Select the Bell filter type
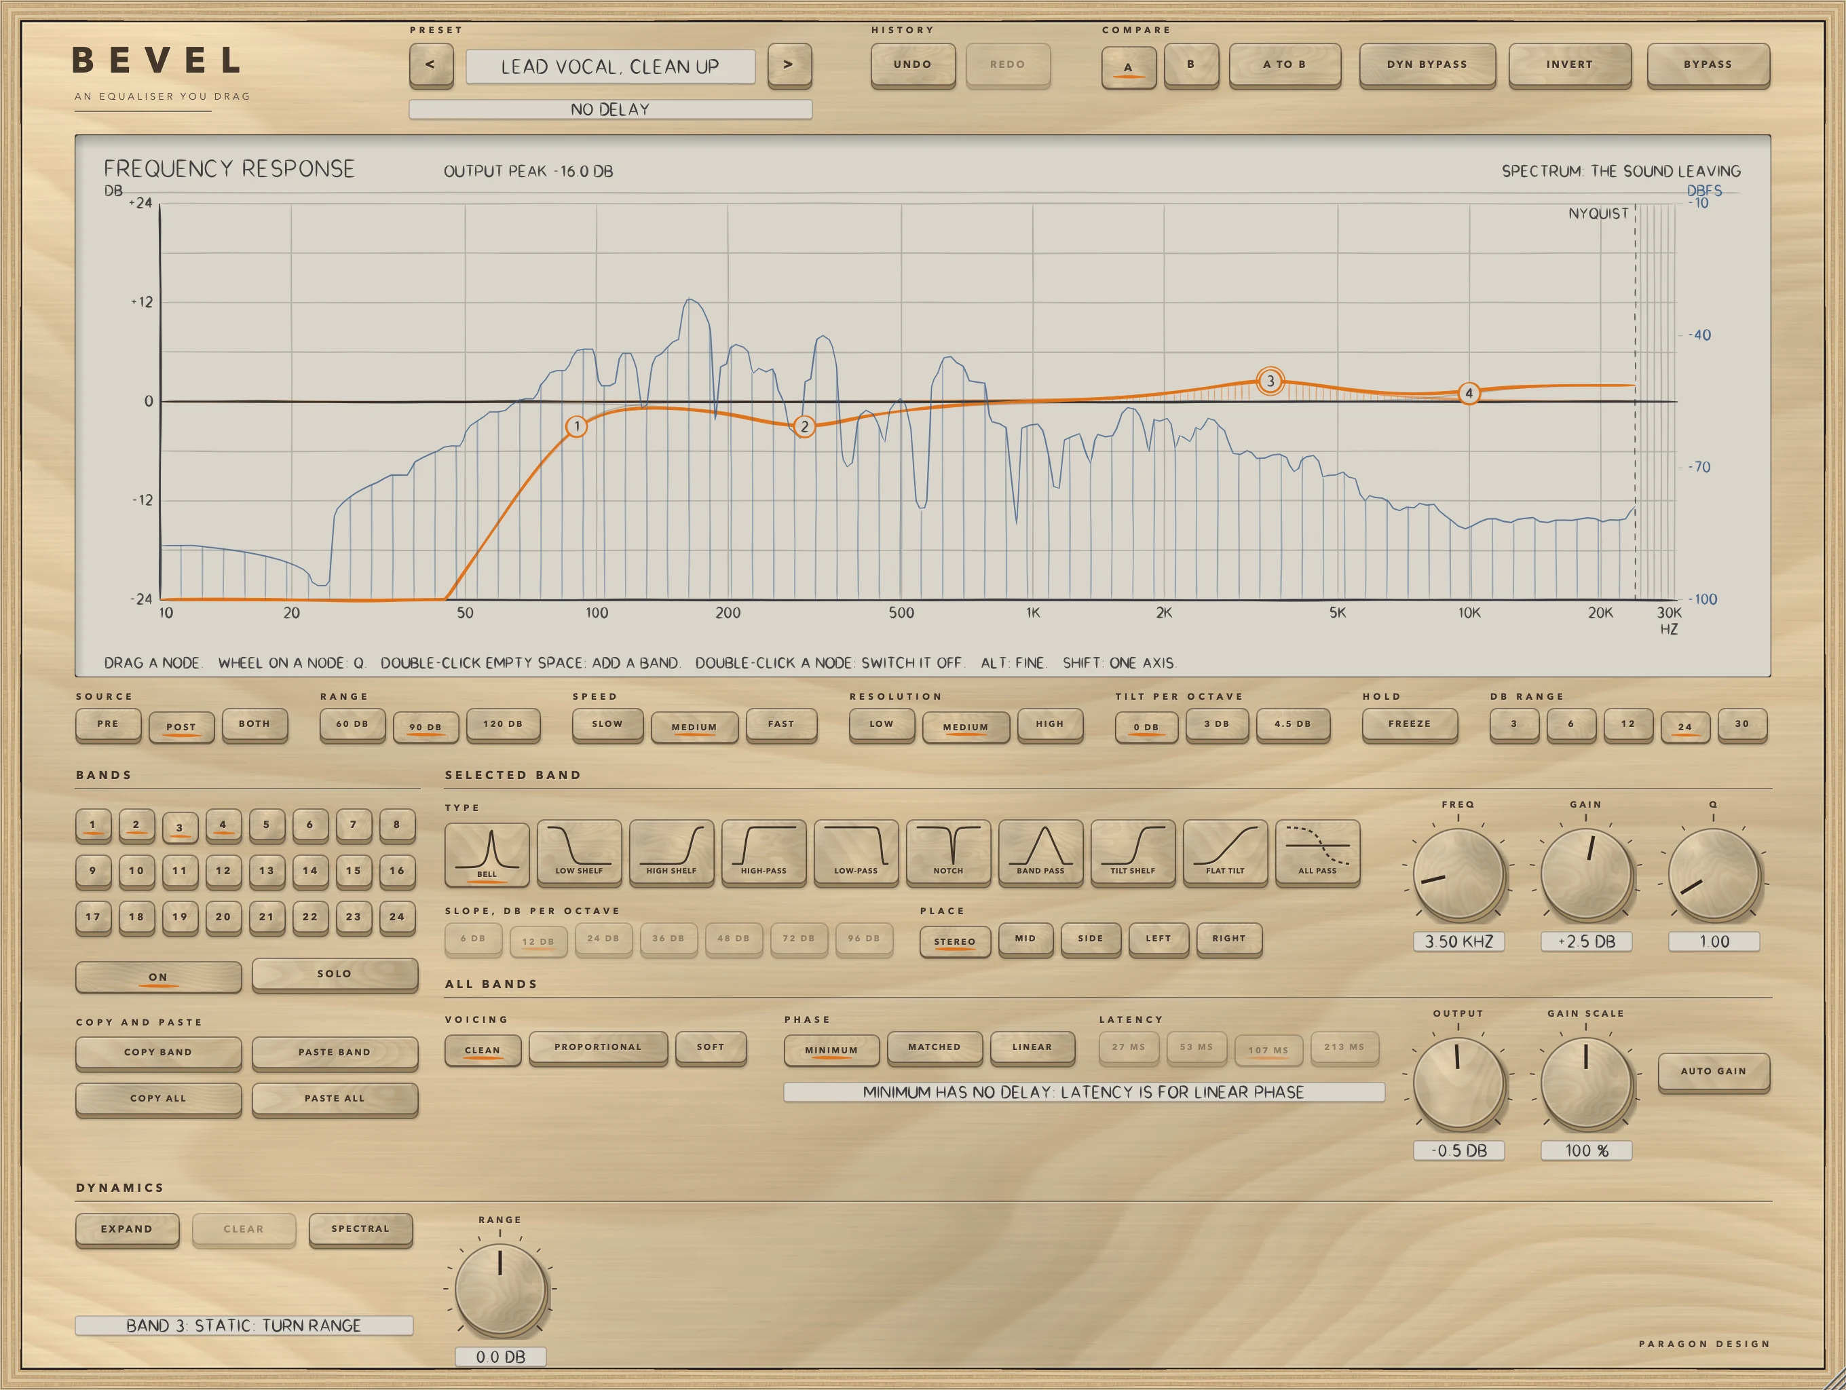This screenshot has width=1846, height=1390. (487, 854)
